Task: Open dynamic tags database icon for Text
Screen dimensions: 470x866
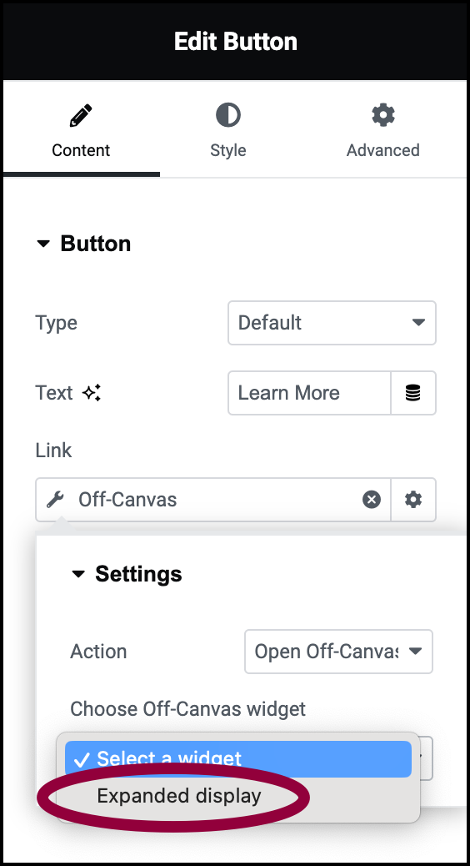Action: (413, 393)
